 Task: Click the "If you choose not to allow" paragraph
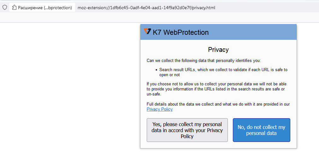[216, 89]
